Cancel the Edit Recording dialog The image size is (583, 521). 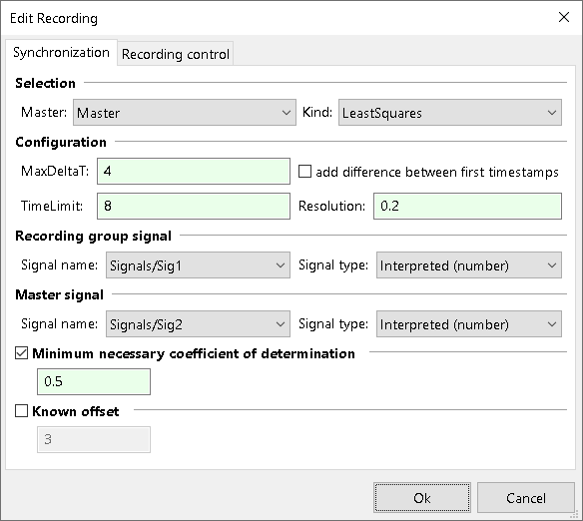[x=526, y=498]
